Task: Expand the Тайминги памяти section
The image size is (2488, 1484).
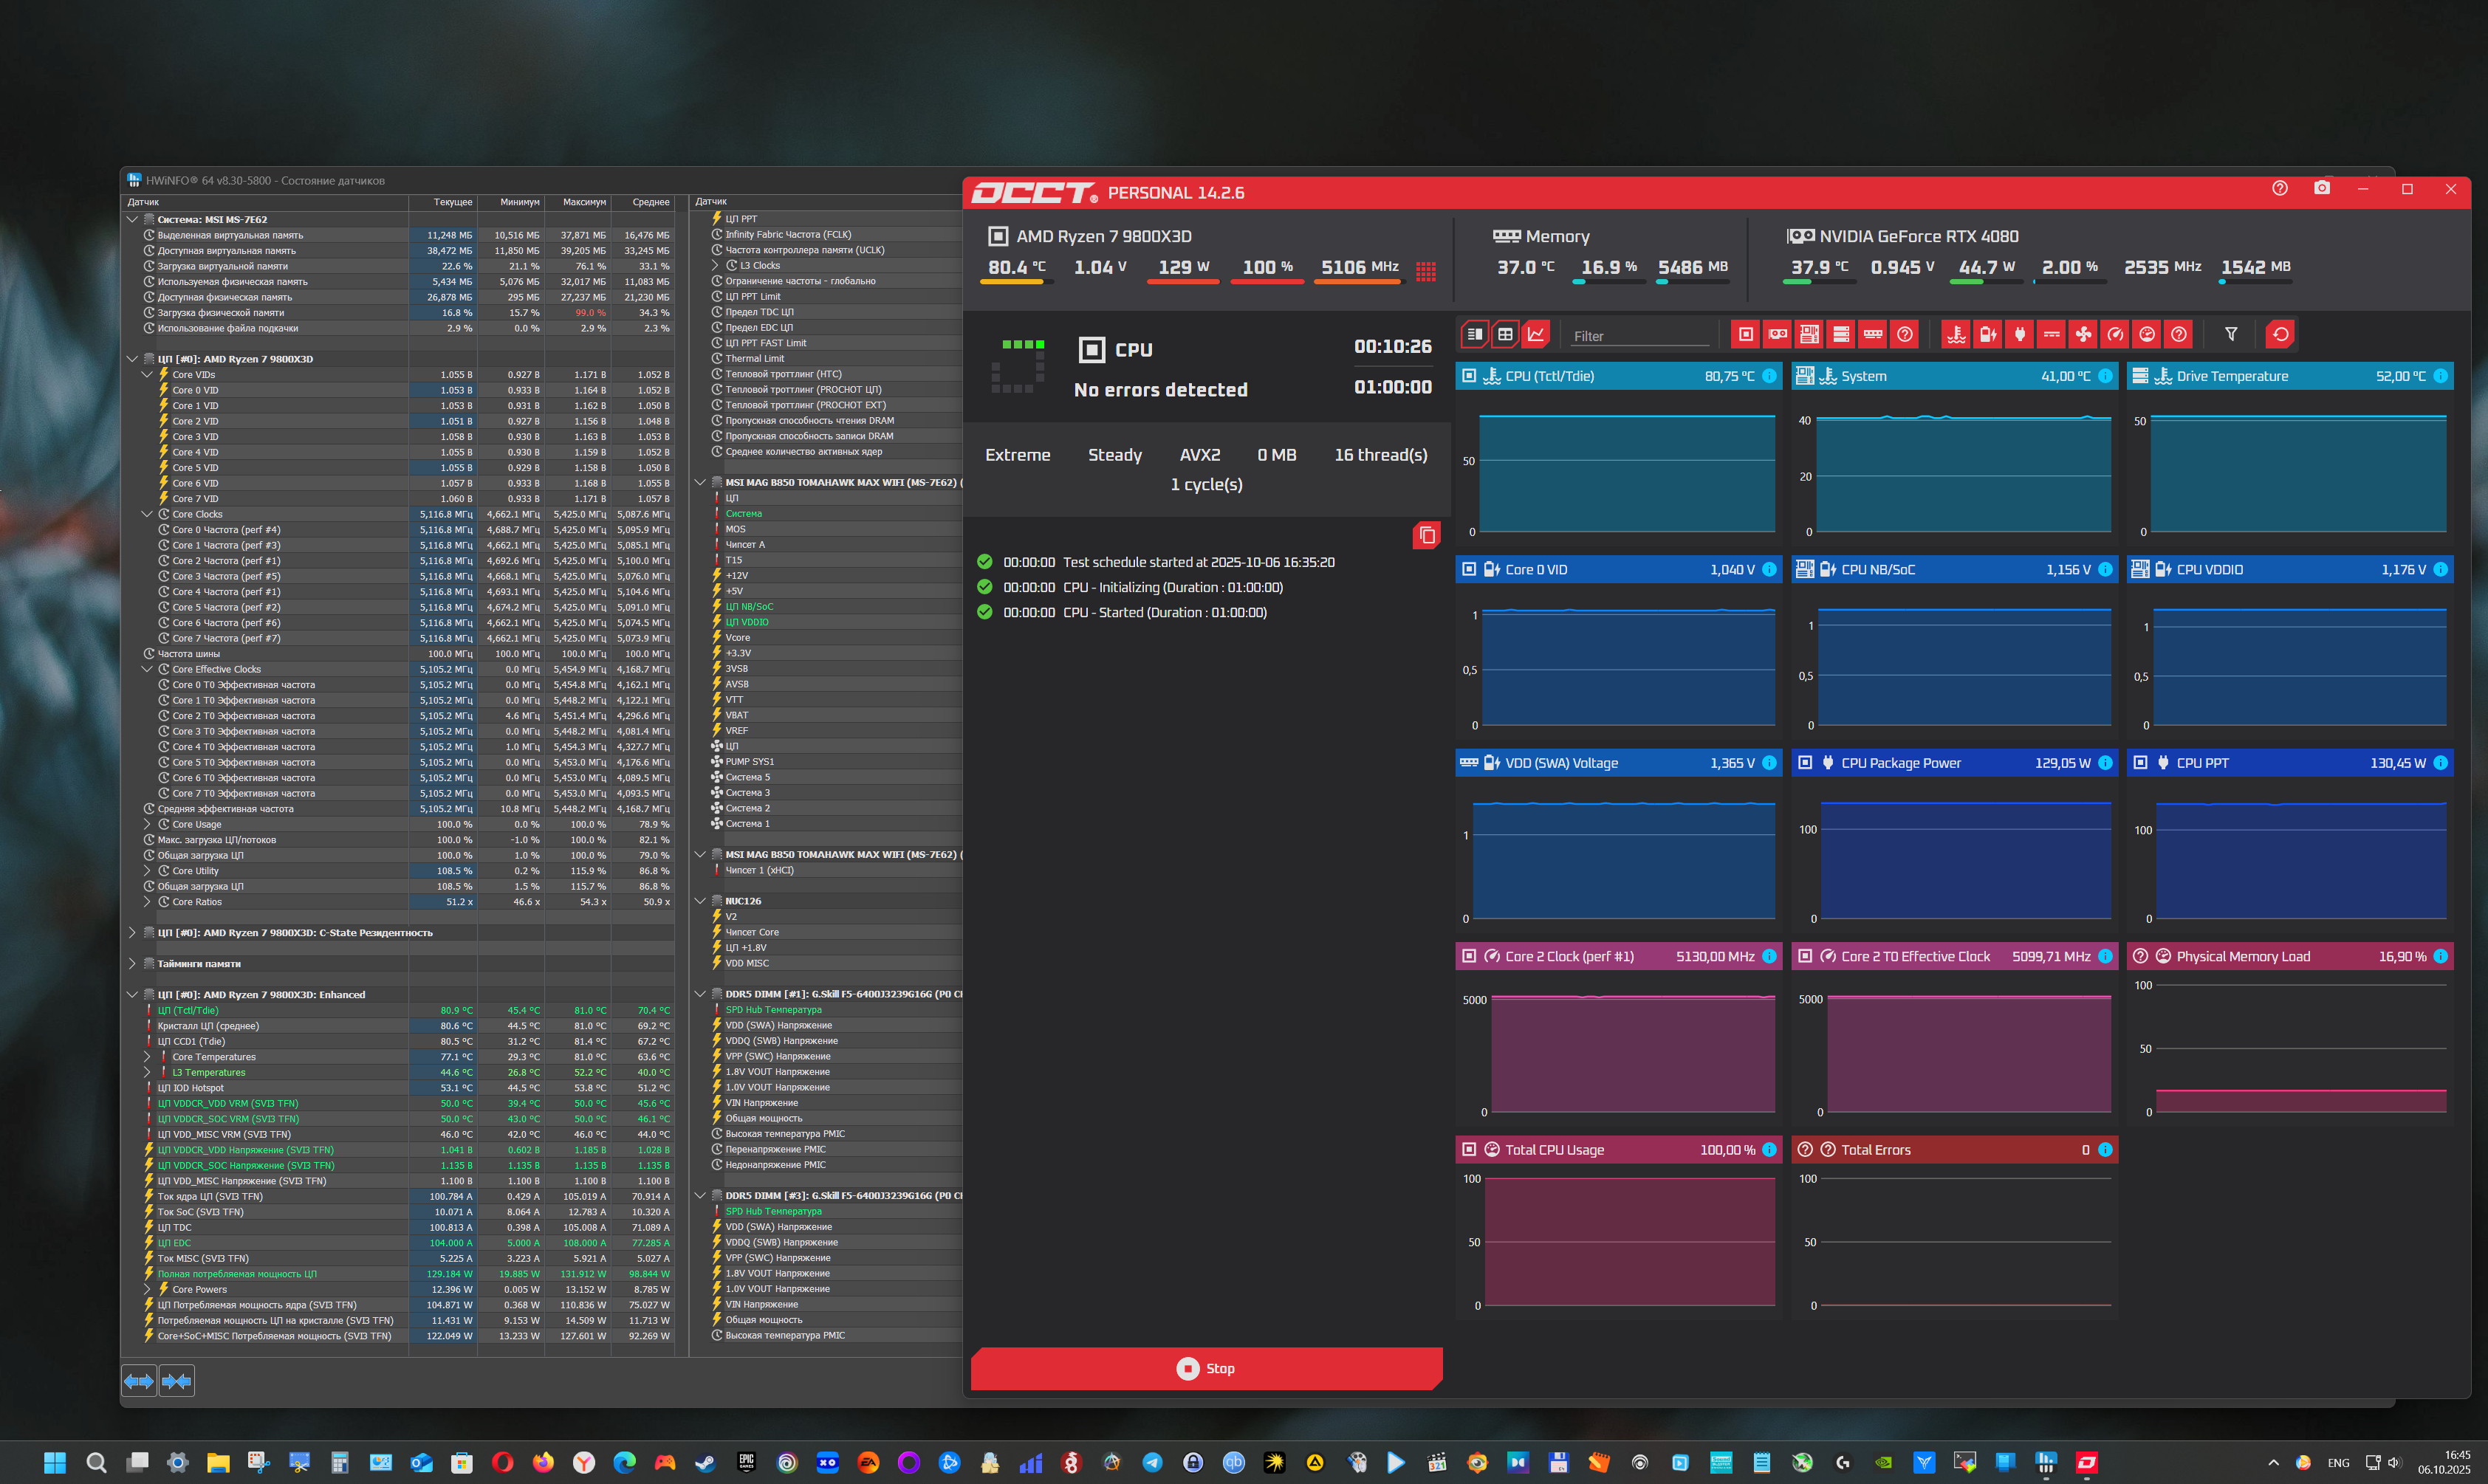Action: click(132, 964)
